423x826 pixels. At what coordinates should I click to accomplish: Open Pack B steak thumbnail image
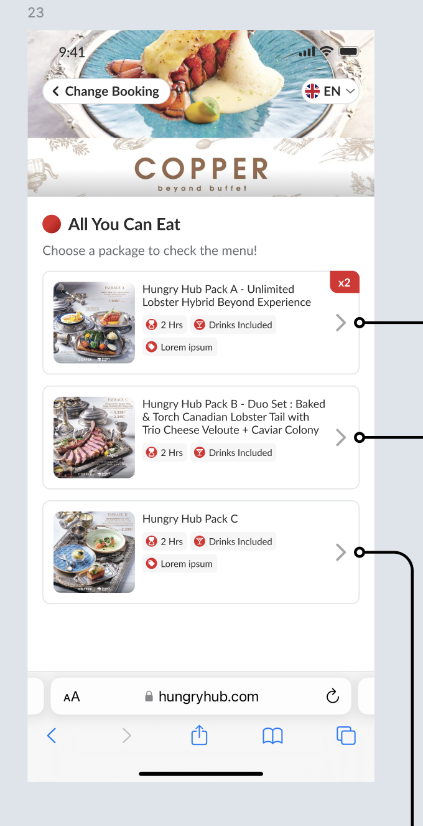[94, 437]
